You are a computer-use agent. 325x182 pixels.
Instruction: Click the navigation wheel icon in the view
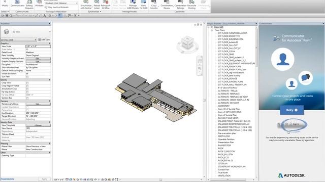pos(200,61)
